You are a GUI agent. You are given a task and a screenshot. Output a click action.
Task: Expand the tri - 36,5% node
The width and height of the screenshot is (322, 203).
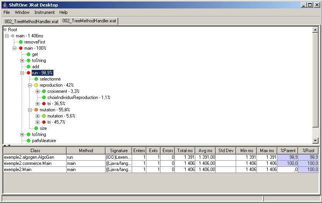38,104
